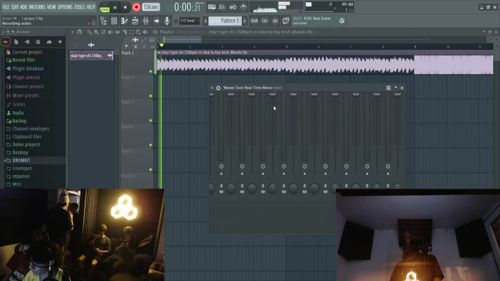Screen dimensions: 500x281
Task: Click the tempo field showing 150.000
Action: point(150,7)
